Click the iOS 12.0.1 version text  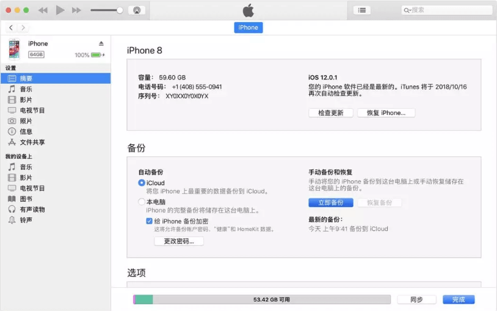(322, 78)
